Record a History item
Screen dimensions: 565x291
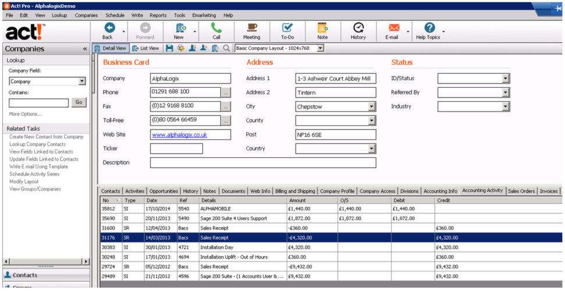point(358,28)
